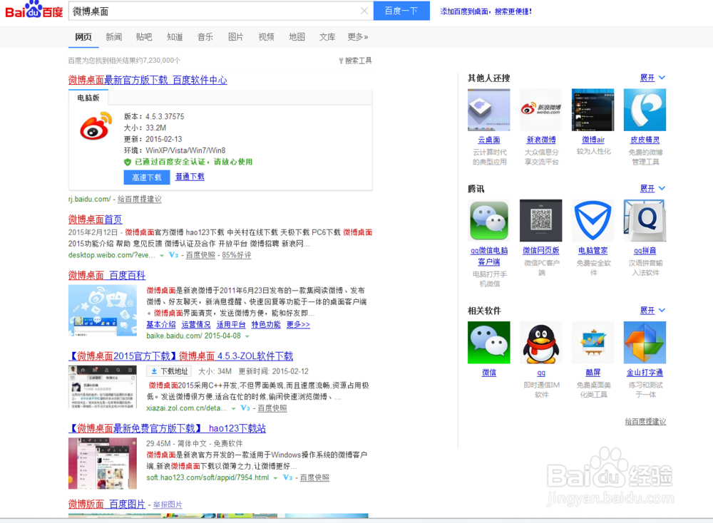
Task: Click the 酷屏 icon
Action: click(593, 343)
